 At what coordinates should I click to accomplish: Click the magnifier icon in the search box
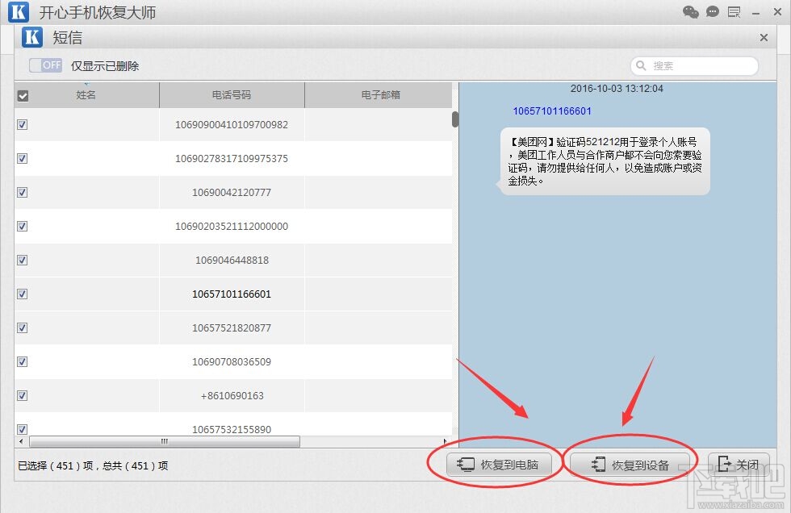tap(642, 65)
